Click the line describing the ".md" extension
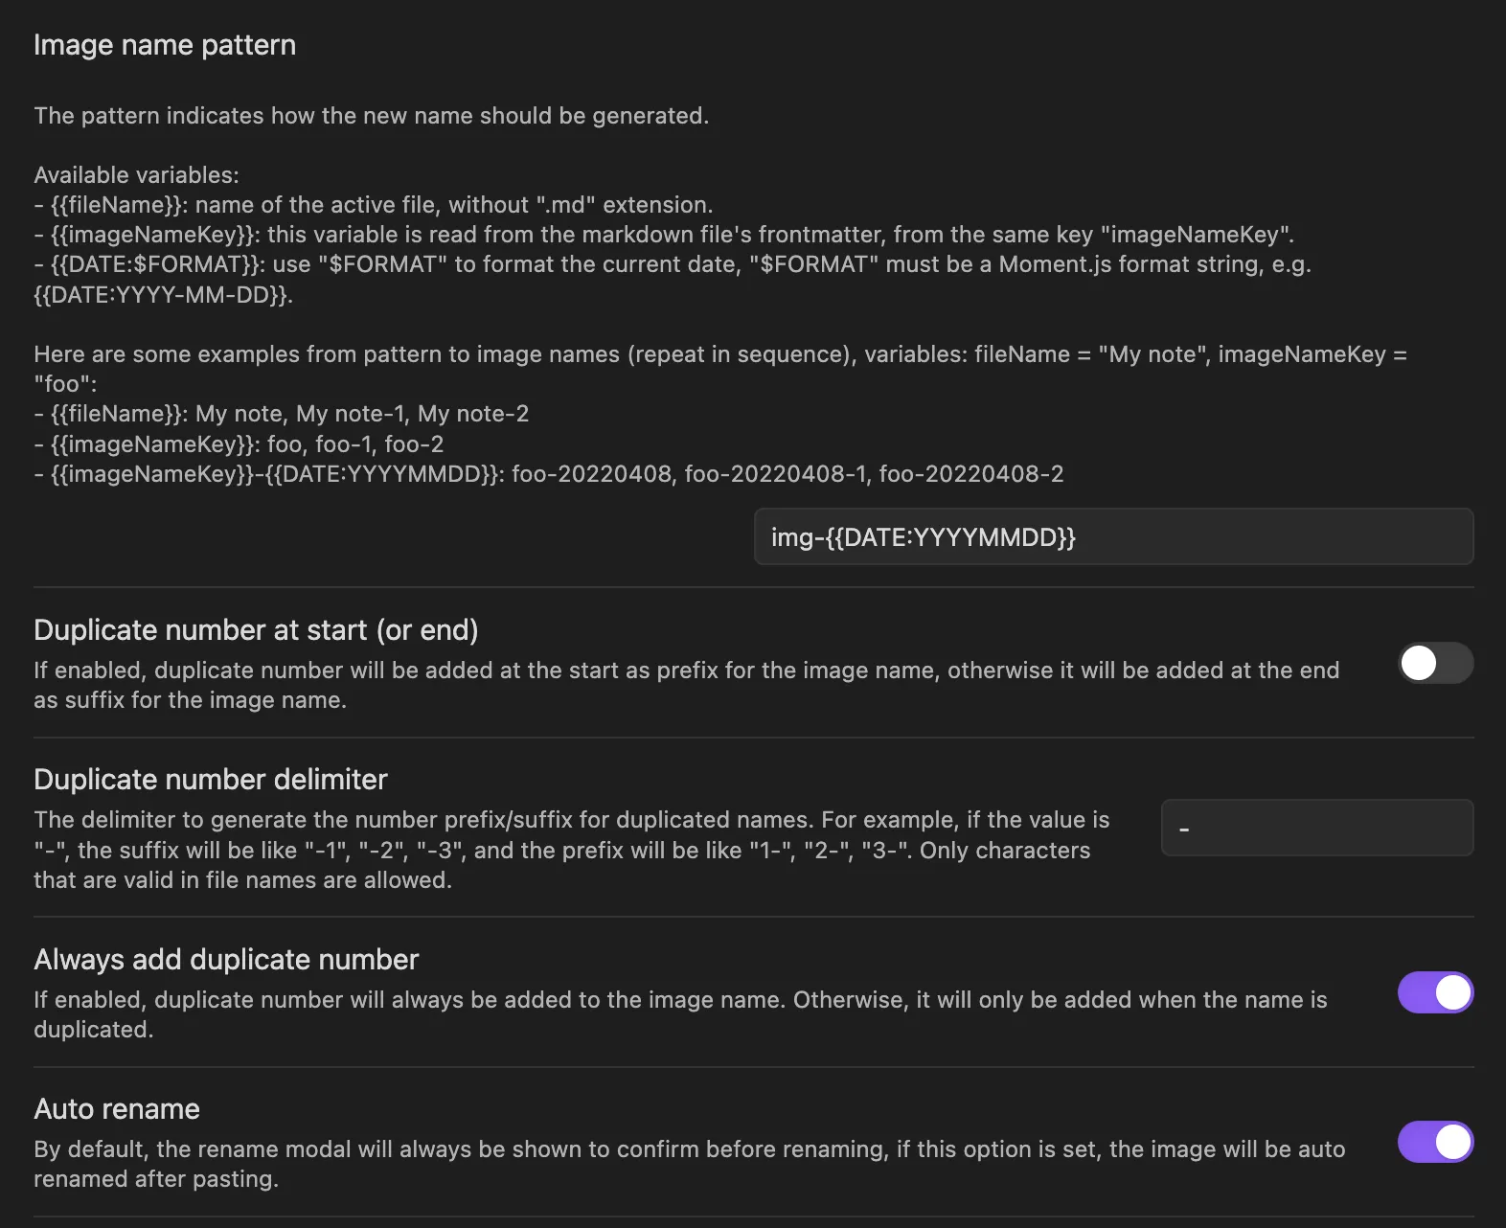This screenshot has width=1506, height=1228. (x=374, y=205)
